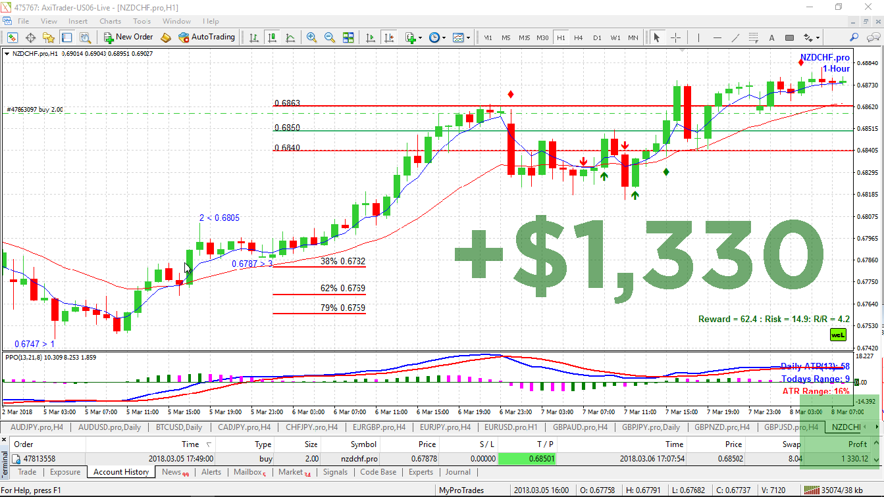884x497 pixels.
Task: Open the Window menu
Action: coord(177,21)
